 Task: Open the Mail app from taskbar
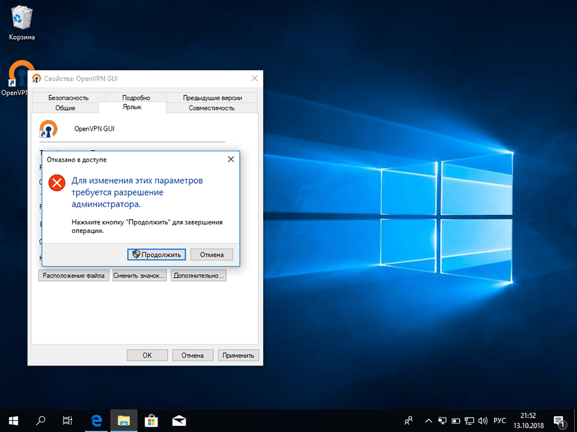pyautogui.click(x=179, y=421)
